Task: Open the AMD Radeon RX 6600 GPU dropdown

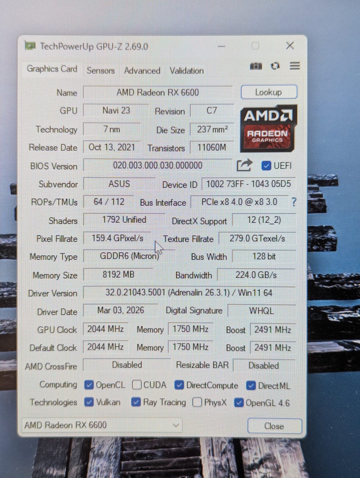Action: 102,425
